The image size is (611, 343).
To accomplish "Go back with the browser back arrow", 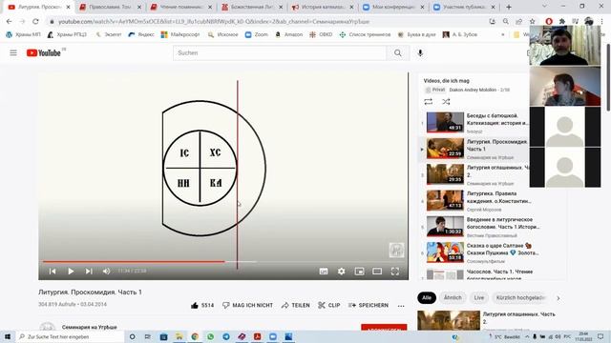I will 10,21.
